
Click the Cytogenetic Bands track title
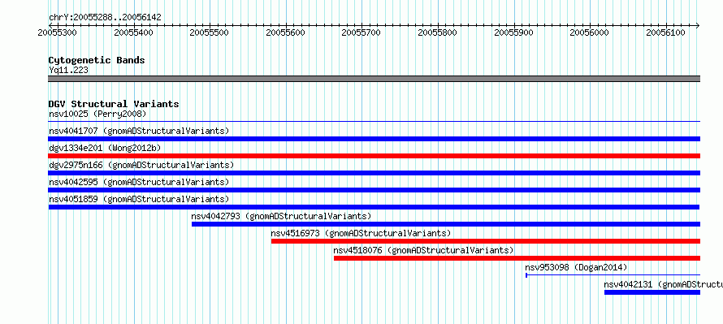click(97, 60)
